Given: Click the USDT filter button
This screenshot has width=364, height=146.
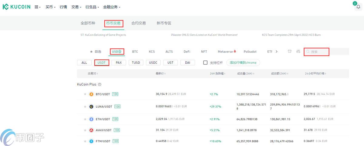Looking at the screenshot, I should (102, 63).
